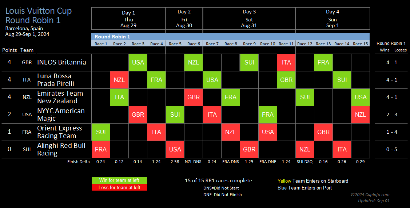The image size is (410, 208).
Task: Select the INEOS Britannia team name
Action: [62, 62]
